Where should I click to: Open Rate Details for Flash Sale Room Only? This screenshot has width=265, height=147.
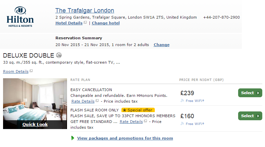131,122
